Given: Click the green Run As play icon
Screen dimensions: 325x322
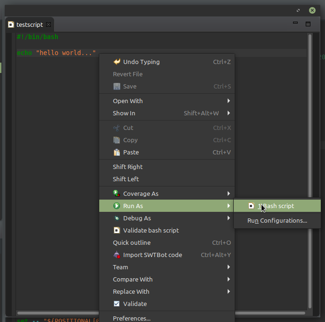Looking at the screenshot, I should (117, 206).
